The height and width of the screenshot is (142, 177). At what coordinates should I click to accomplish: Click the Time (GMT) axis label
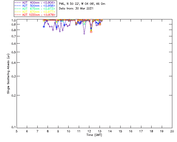tap(94, 135)
